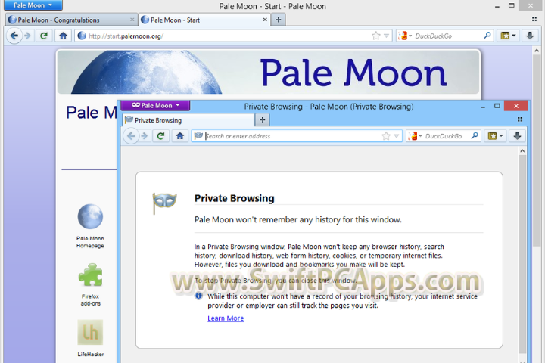
Task: Open the URL history dropdown in main window
Action: tap(386, 36)
